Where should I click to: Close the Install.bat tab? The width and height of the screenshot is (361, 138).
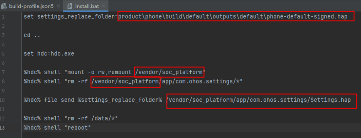[104, 6]
